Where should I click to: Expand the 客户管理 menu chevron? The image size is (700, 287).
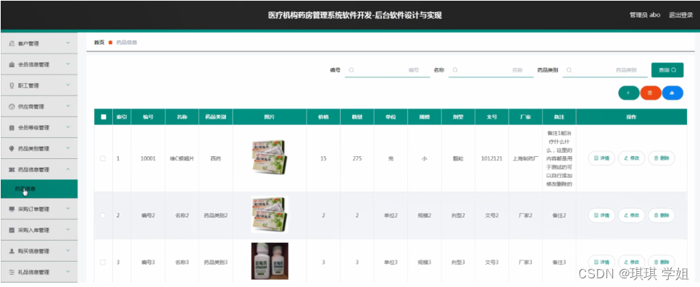68,43
